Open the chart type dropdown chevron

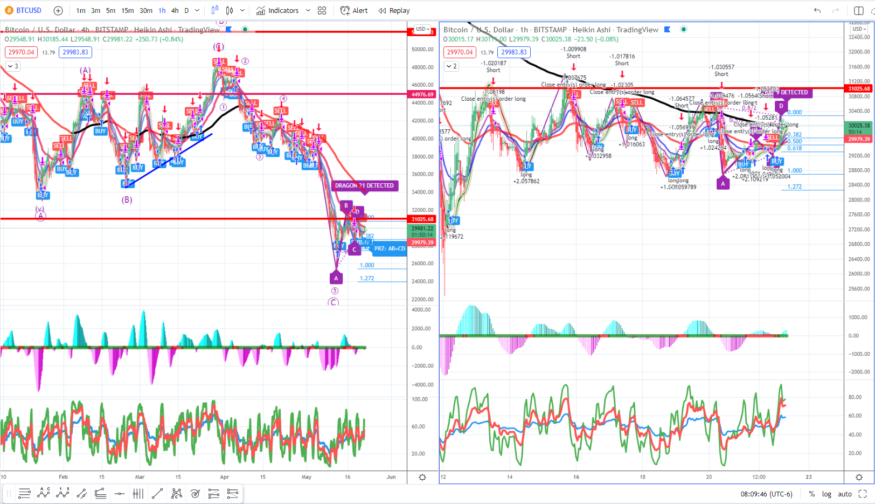(242, 10)
